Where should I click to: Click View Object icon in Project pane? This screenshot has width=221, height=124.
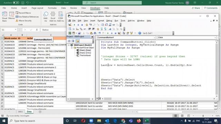(73, 41)
